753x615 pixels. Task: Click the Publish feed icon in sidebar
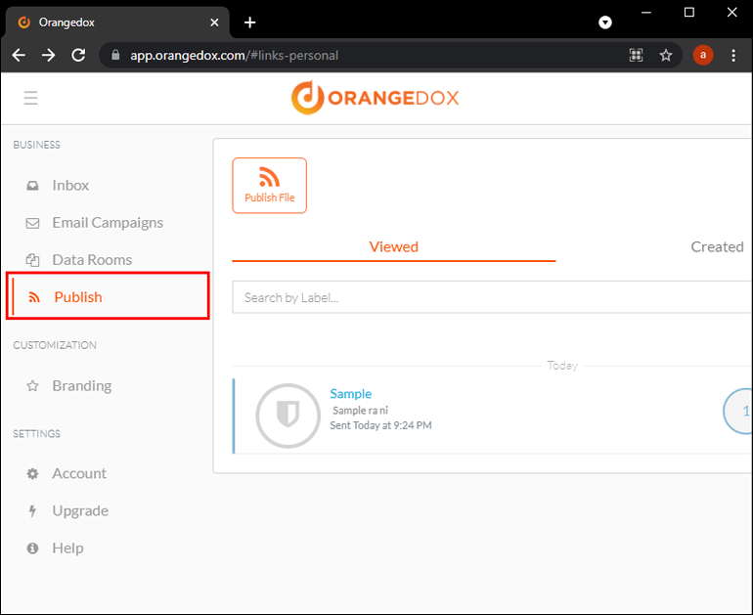pyautogui.click(x=34, y=297)
